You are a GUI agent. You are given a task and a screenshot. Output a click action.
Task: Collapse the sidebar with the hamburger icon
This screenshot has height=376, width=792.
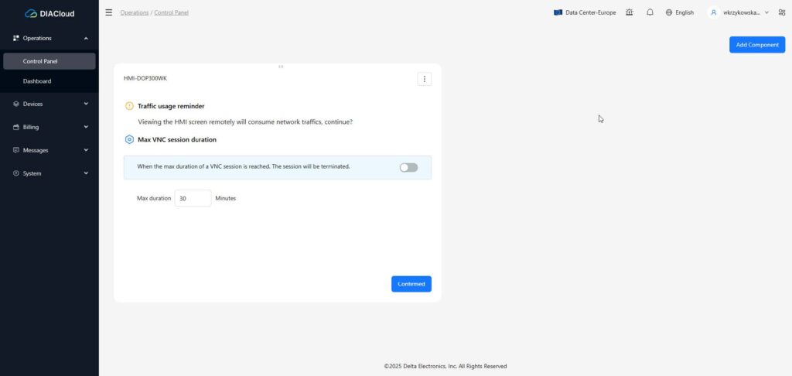[108, 12]
